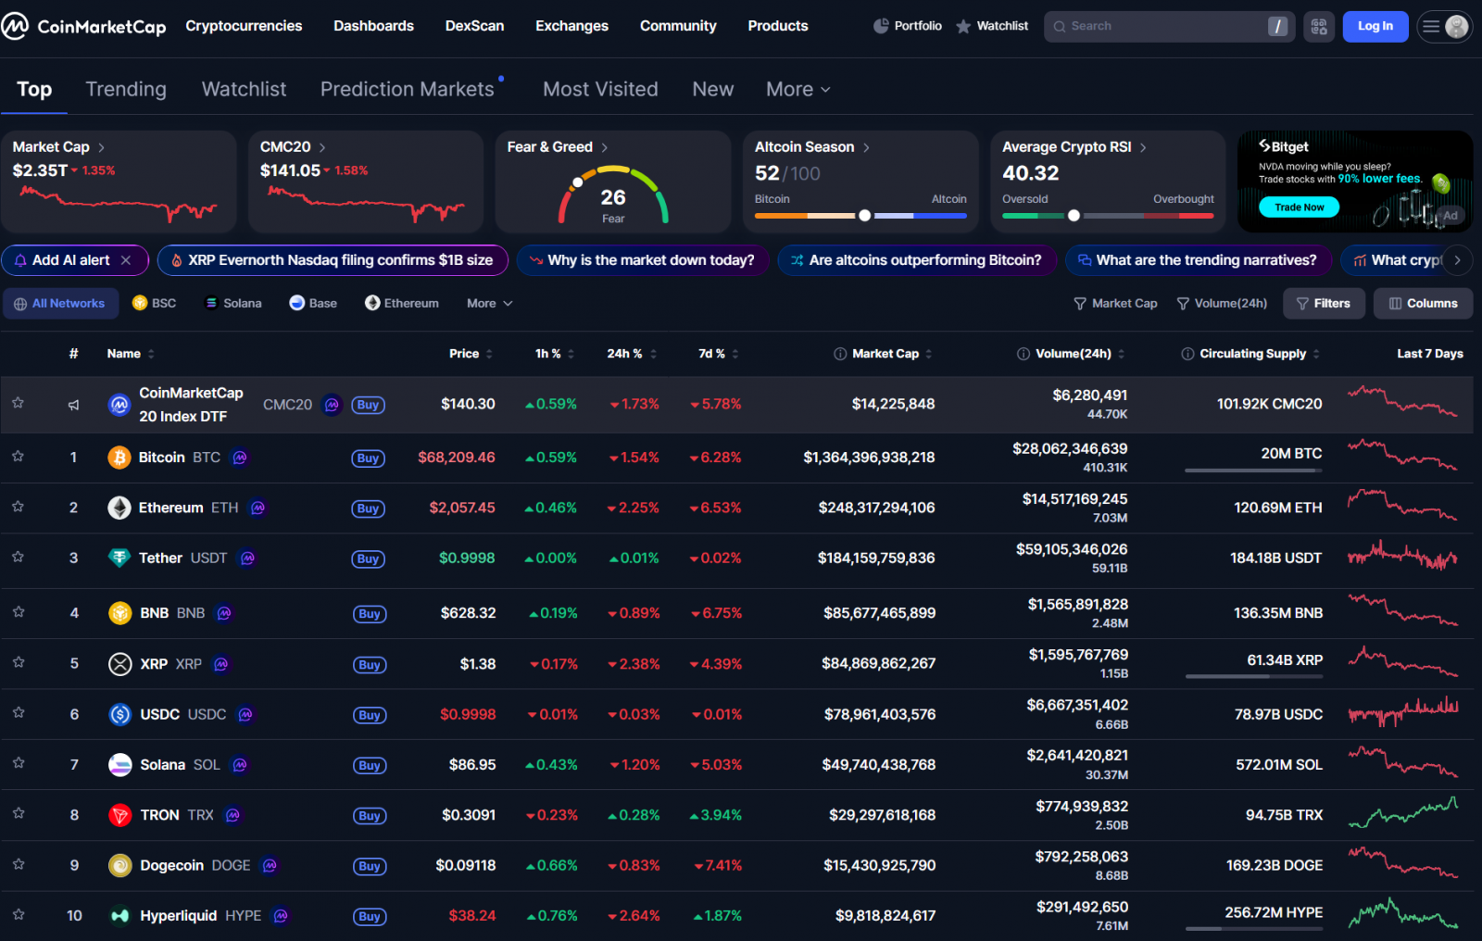
Task: Expand the More tab dropdown
Action: tap(798, 89)
